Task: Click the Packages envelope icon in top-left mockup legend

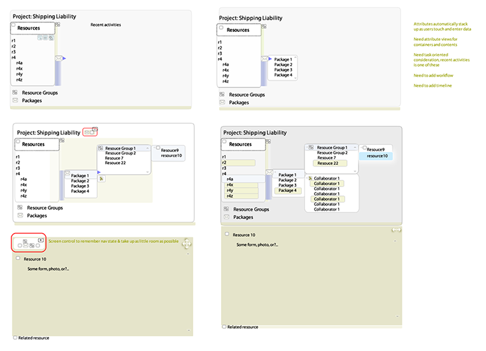Action: point(15,101)
